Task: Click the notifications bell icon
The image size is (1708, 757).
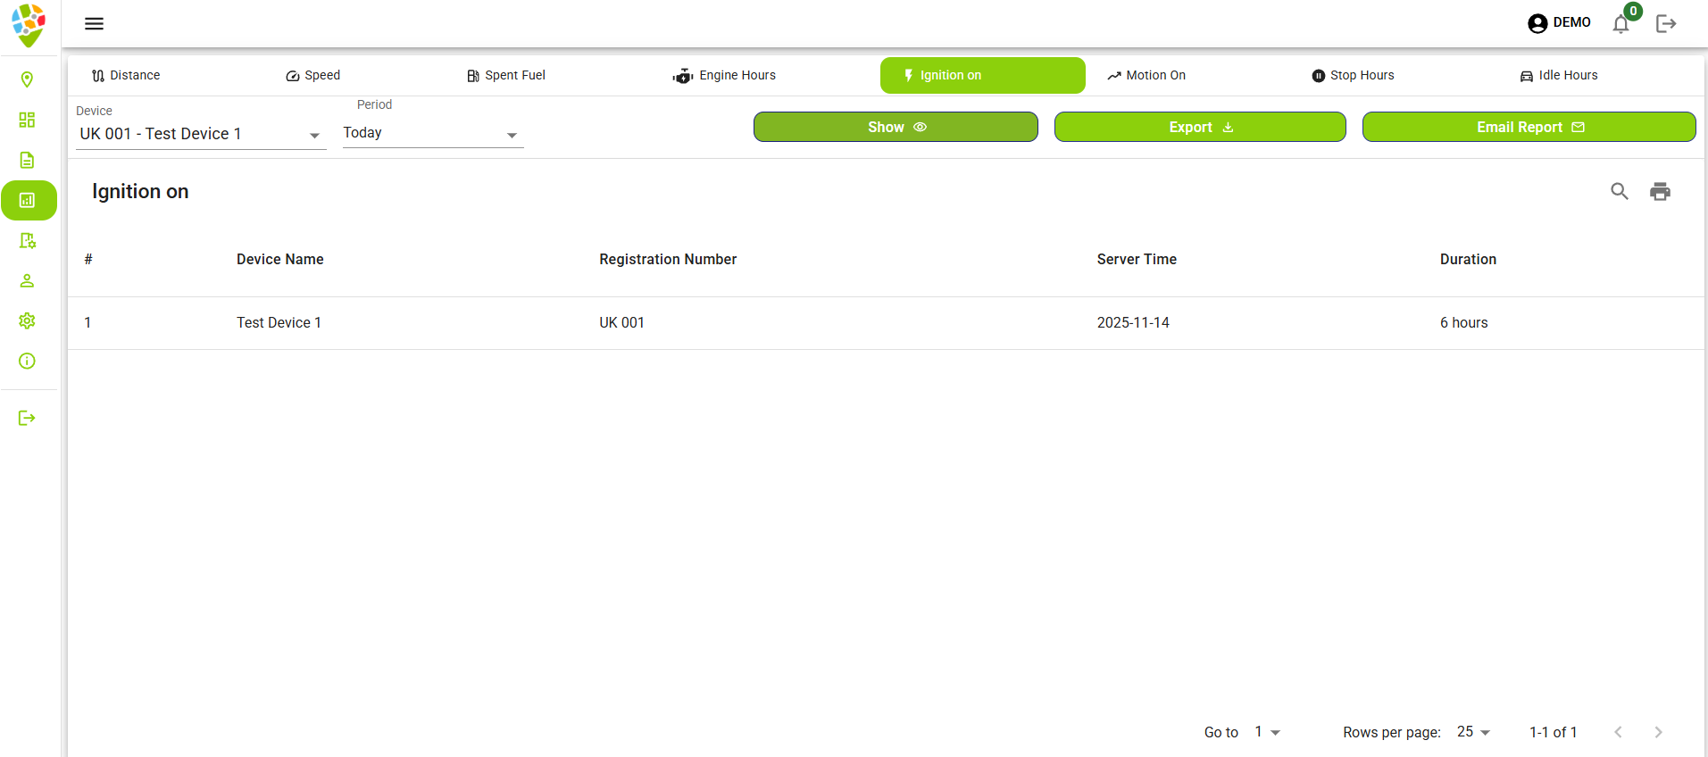Action: (x=1621, y=24)
